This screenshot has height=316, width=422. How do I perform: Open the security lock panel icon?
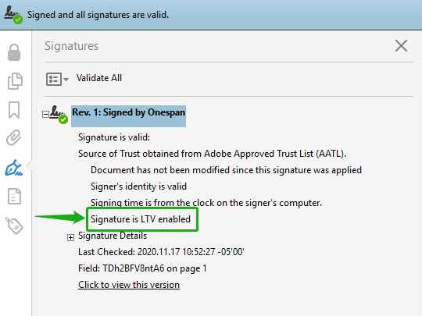click(14, 52)
